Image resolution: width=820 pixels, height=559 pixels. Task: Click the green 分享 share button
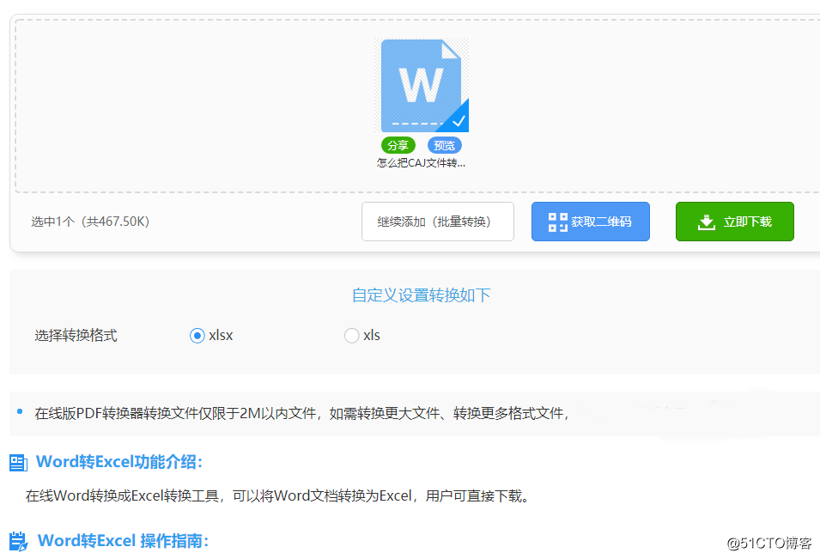pyautogui.click(x=398, y=145)
